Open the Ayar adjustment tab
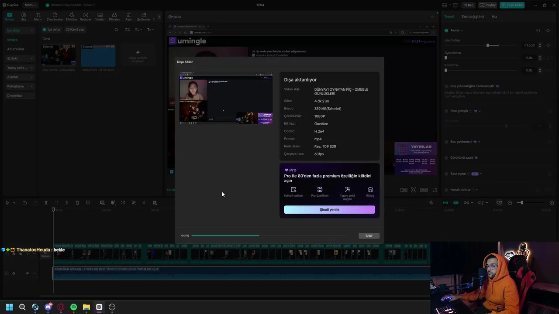559x314 pixels. tap(128, 17)
